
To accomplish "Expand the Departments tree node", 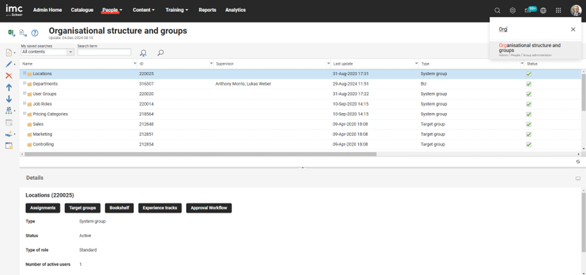I will click(25, 84).
